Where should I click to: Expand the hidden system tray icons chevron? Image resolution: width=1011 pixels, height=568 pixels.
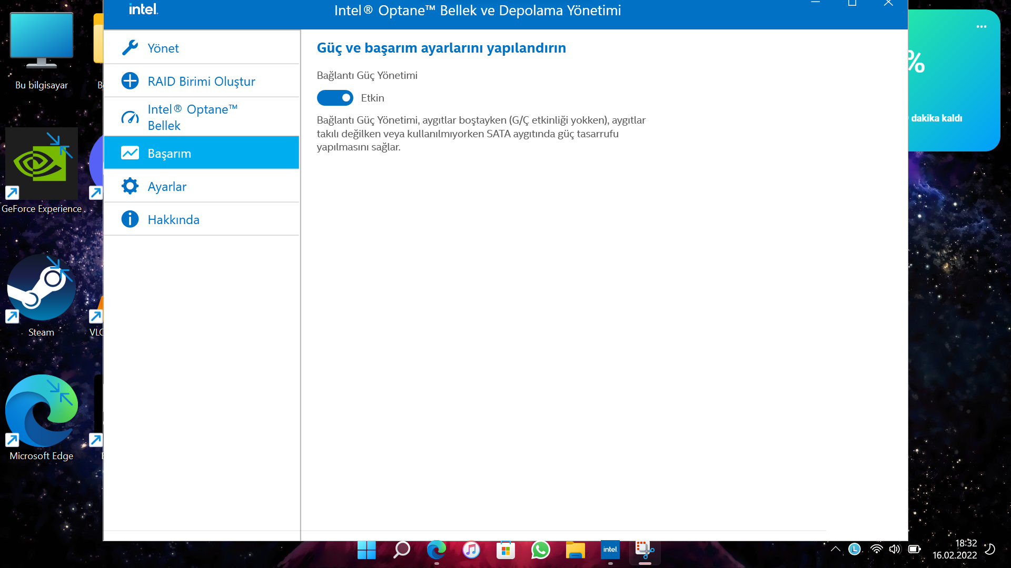pyautogui.click(x=835, y=550)
